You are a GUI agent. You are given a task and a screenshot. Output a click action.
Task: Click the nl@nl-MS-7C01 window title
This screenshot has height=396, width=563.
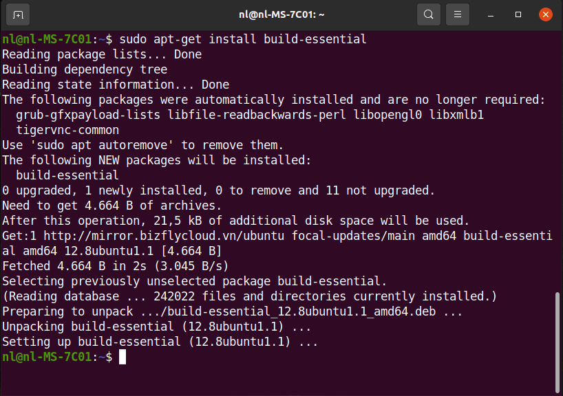(281, 14)
